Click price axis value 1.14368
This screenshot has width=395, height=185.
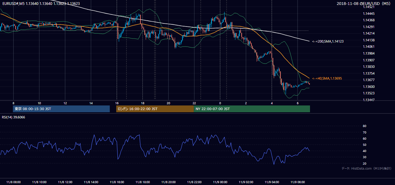click(368, 20)
